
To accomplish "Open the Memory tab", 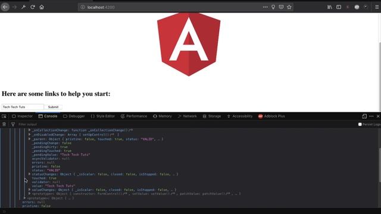I will point(163,117).
